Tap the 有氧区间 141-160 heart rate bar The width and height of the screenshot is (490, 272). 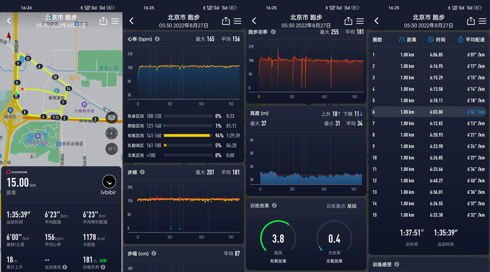point(188,135)
